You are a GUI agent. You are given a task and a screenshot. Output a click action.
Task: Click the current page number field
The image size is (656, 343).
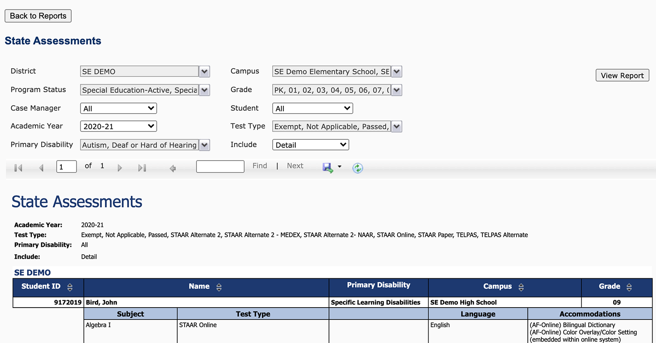point(66,166)
